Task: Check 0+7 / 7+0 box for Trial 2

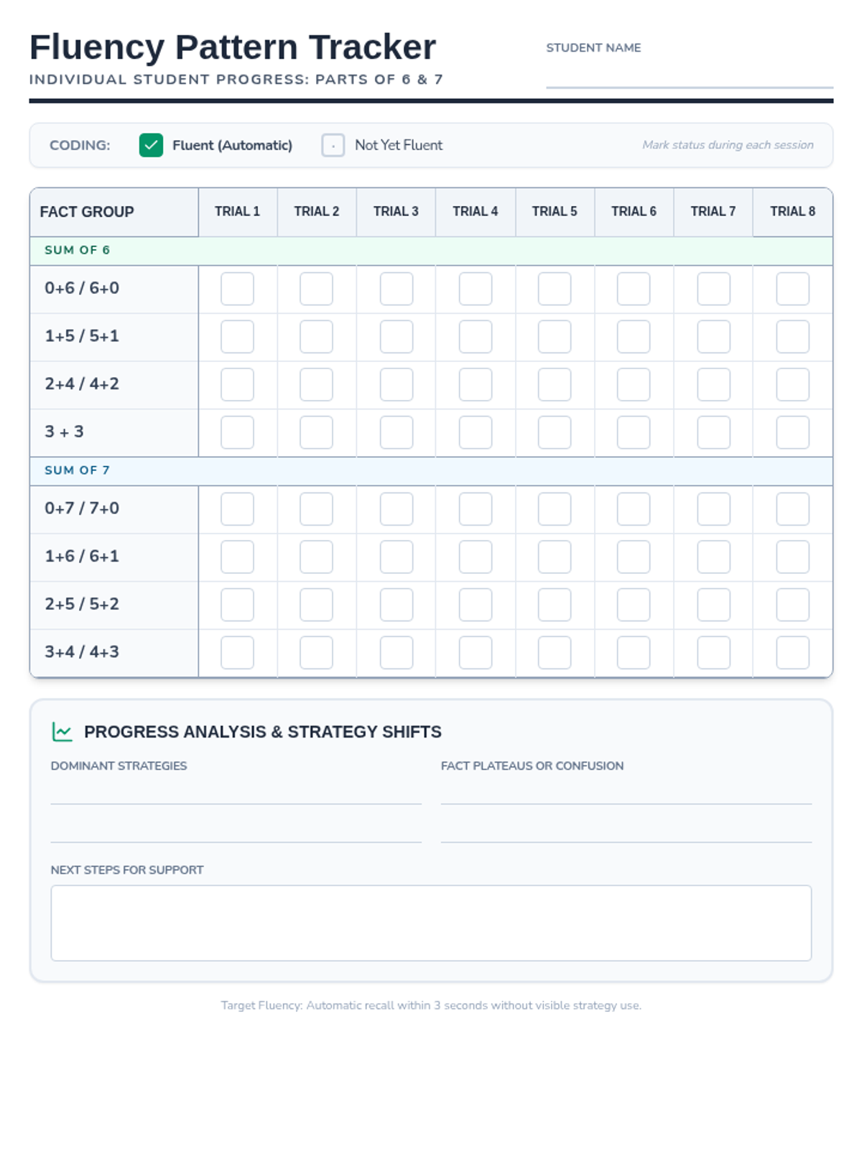Action: [x=316, y=509]
